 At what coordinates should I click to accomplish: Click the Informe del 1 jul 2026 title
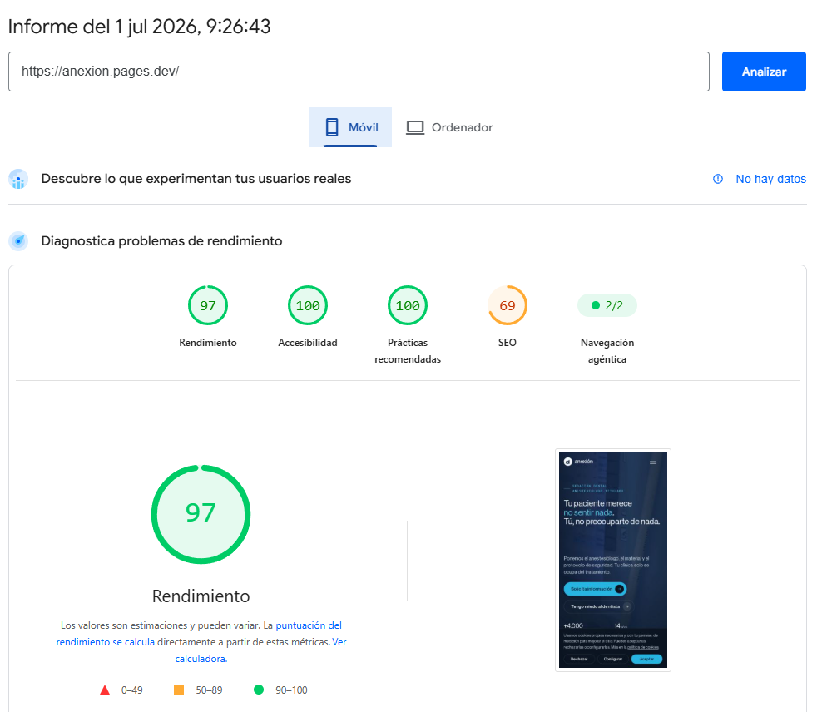(139, 27)
